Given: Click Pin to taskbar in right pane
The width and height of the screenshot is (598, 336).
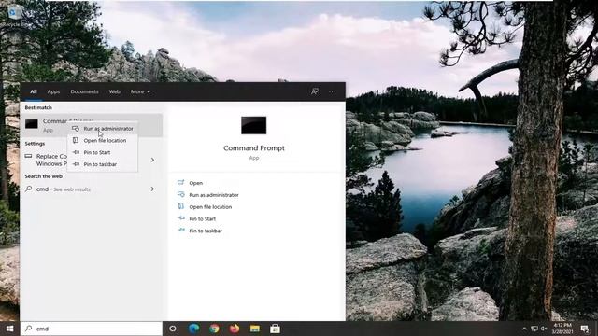Looking at the screenshot, I should tap(206, 231).
